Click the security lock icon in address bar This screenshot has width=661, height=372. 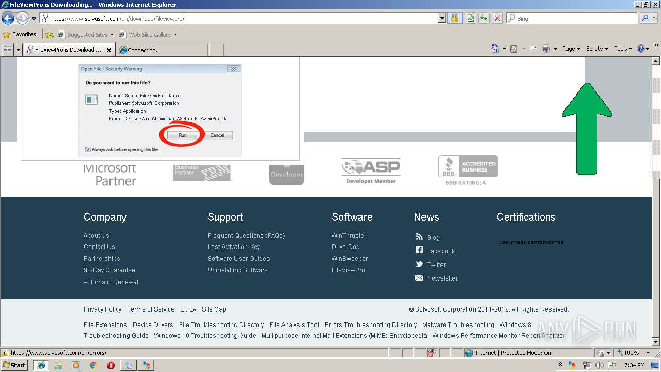click(x=454, y=19)
